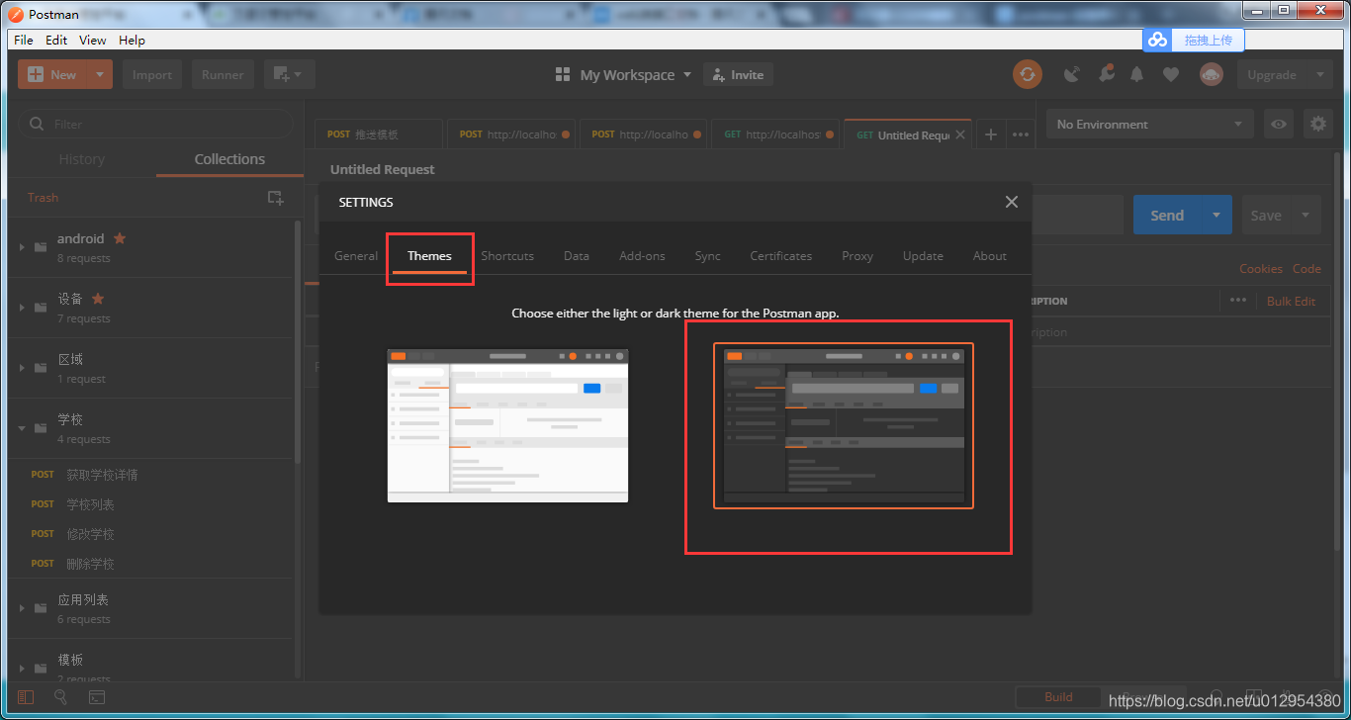The height and width of the screenshot is (720, 1351).
Task: Click the Bulk Edit link
Action: point(1291,301)
